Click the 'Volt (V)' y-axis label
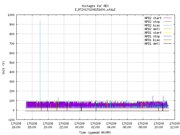This screenshot has height=135, width=180. [x=3, y=67]
